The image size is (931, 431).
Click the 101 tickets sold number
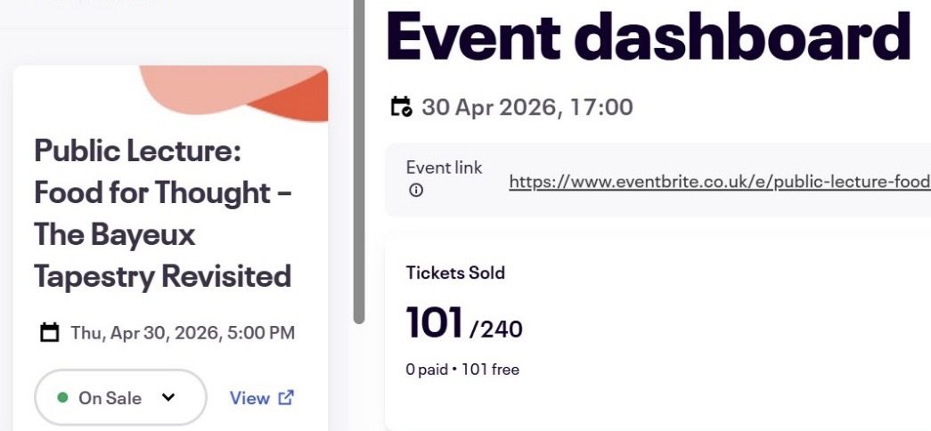434,323
